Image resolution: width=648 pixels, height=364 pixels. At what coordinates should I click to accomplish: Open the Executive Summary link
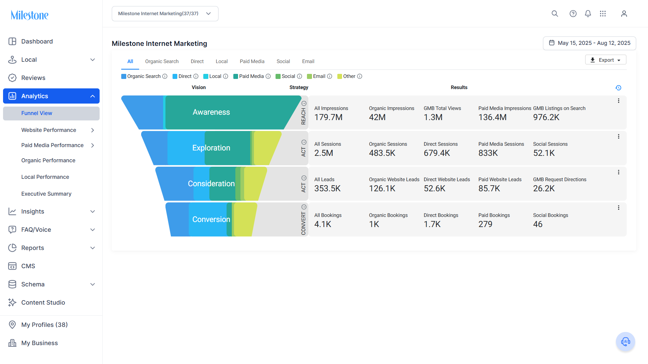pyautogui.click(x=46, y=194)
